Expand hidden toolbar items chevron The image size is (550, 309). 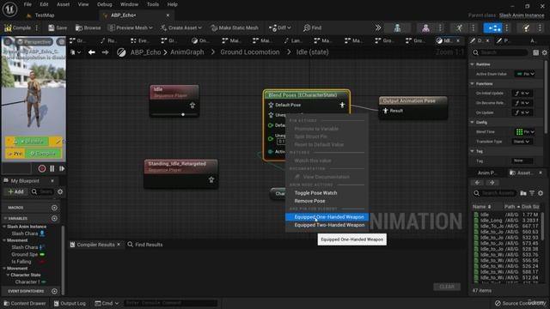pos(378,27)
